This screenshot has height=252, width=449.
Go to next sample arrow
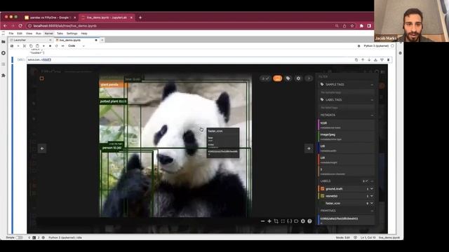(309, 148)
